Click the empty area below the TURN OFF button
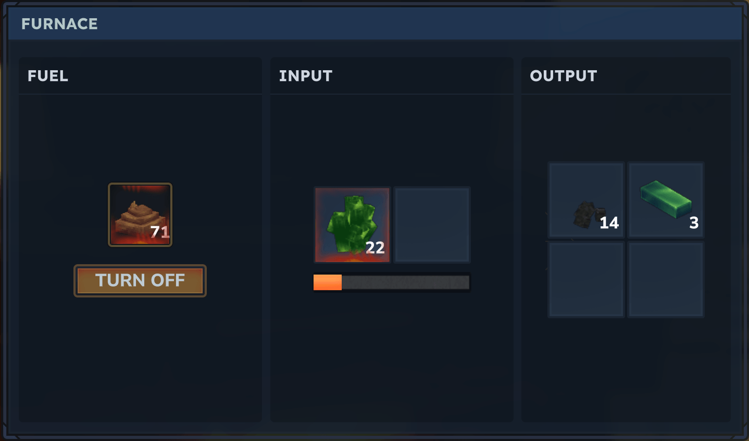The width and height of the screenshot is (749, 441). 140,359
